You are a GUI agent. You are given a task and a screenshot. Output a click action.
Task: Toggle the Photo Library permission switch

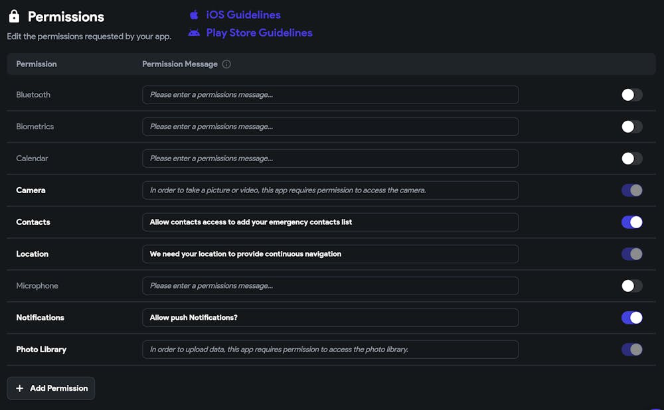click(x=631, y=350)
